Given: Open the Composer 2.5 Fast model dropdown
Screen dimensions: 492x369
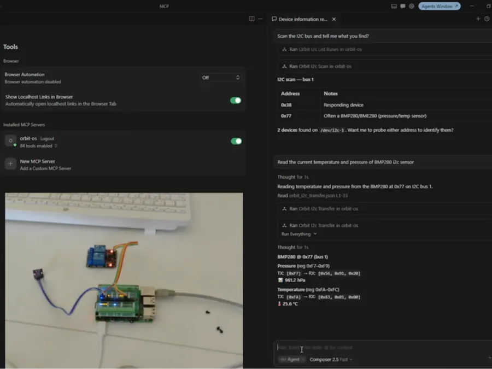Looking at the screenshot, I should click(x=331, y=360).
